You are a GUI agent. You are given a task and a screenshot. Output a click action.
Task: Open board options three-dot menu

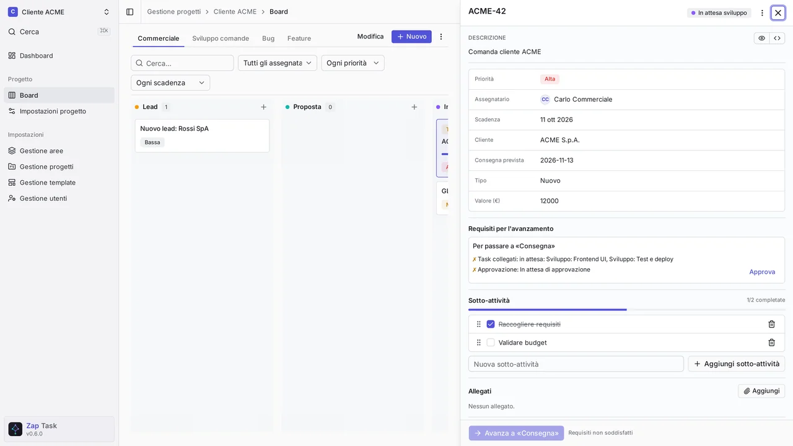click(x=441, y=37)
